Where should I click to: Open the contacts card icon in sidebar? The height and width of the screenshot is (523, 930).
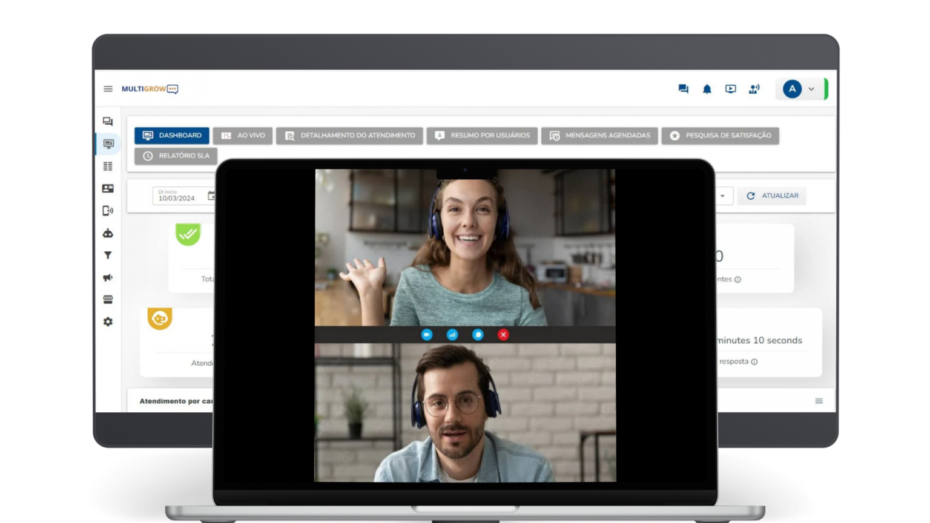click(x=108, y=188)
